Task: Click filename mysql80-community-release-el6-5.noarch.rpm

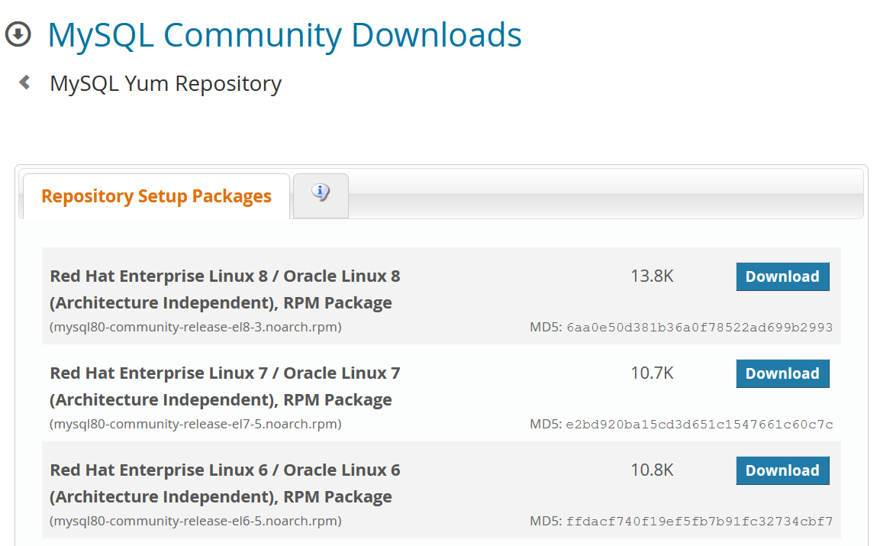Action: click(196, 522)
